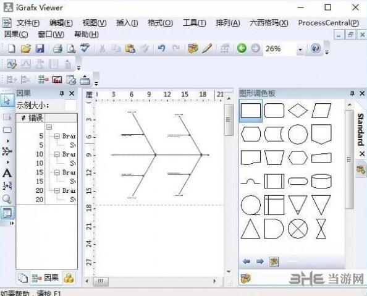The height and width of the screenshot is (296, 367).
Task: Select the text tool marked with letter A
Action: (7, 173)
